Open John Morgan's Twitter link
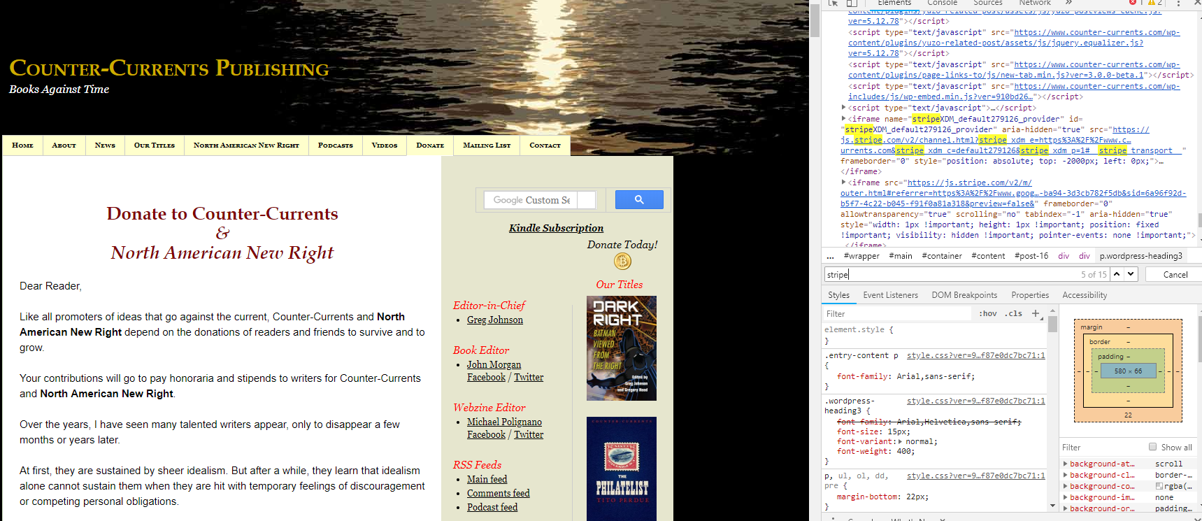1202x521 pixels. click(529, 377)
